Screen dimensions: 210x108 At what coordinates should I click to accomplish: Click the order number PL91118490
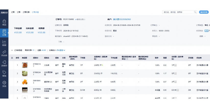68,19
